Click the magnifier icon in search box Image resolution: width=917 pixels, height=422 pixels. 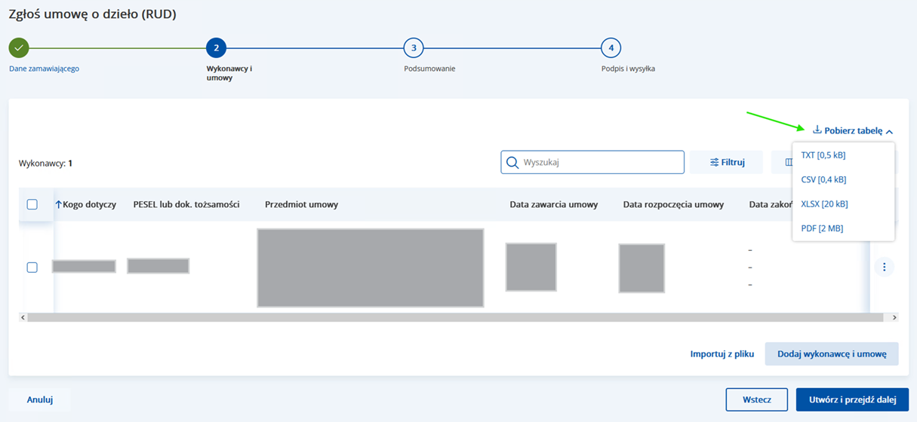(x=512, y=162)
